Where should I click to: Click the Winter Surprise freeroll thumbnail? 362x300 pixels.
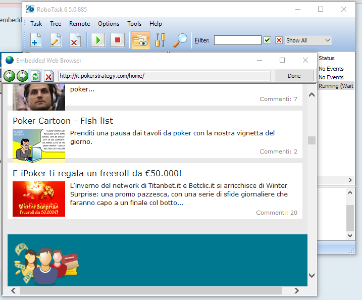[39, 199]
